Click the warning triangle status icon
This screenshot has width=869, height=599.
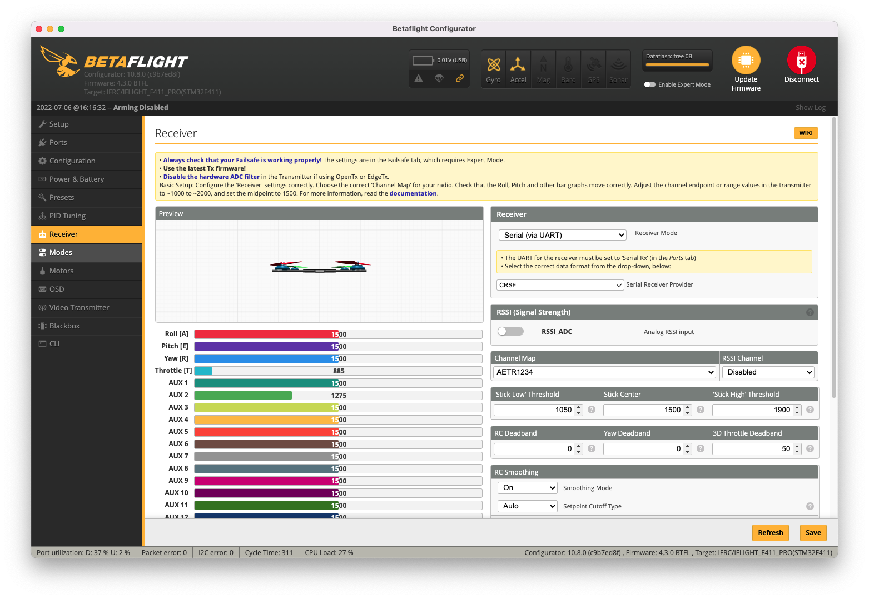[419, 78]
